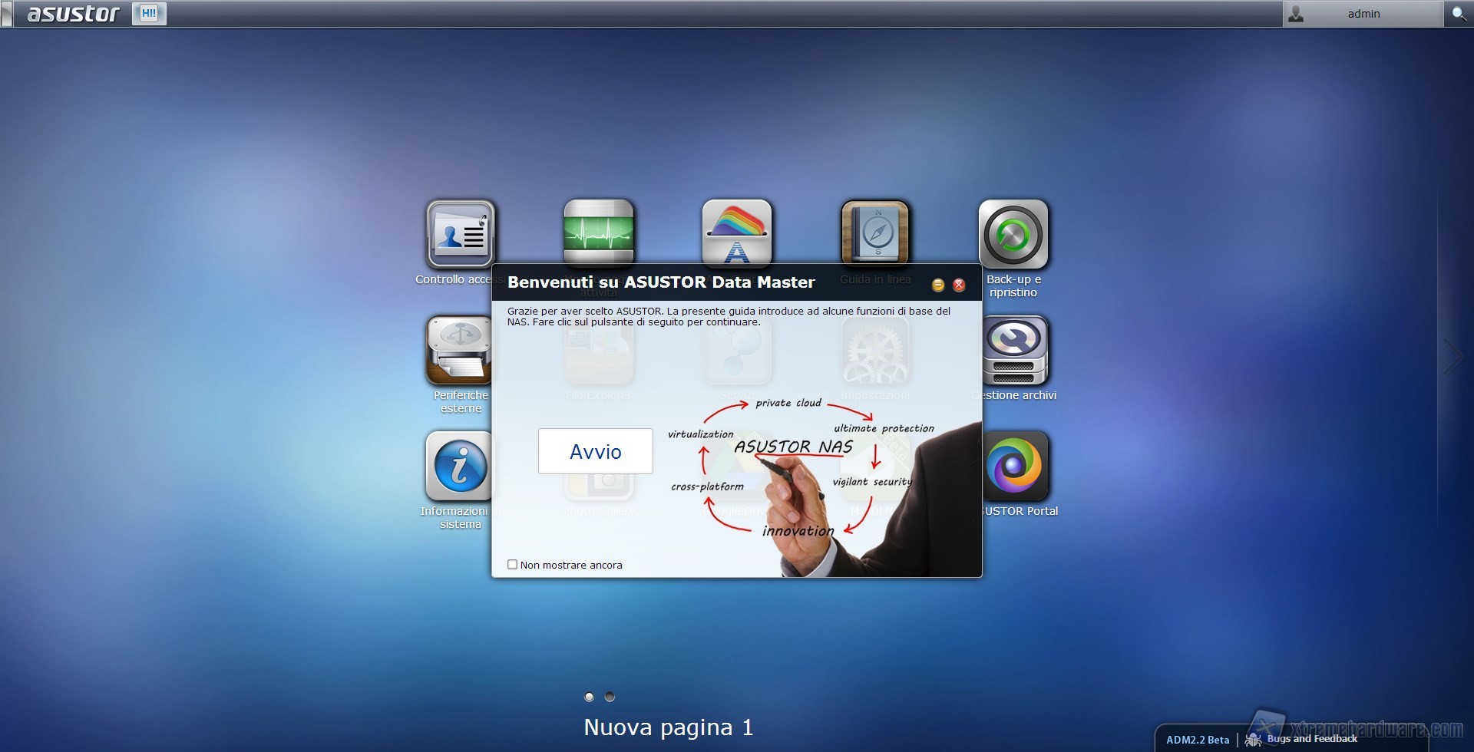Toggle the show-desktop corner button top-left

pyautogui.click(x=7, y=14)
